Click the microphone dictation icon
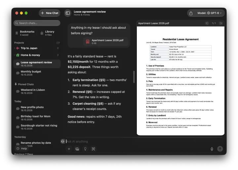 (212, 149)
